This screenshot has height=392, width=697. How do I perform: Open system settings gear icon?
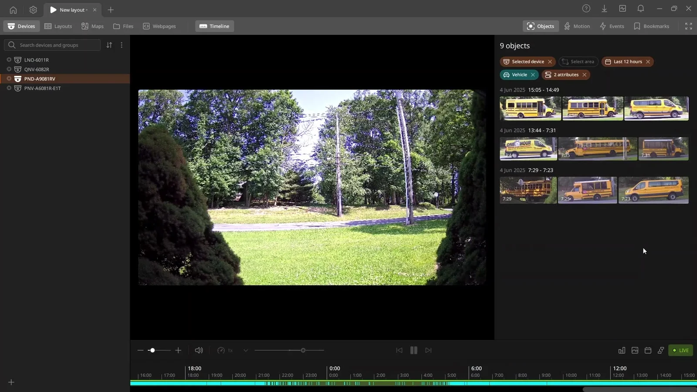[33, 10]
